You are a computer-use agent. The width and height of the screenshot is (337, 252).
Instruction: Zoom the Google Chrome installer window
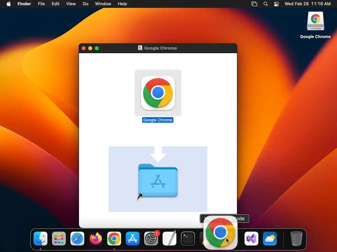tap(97, 48)
